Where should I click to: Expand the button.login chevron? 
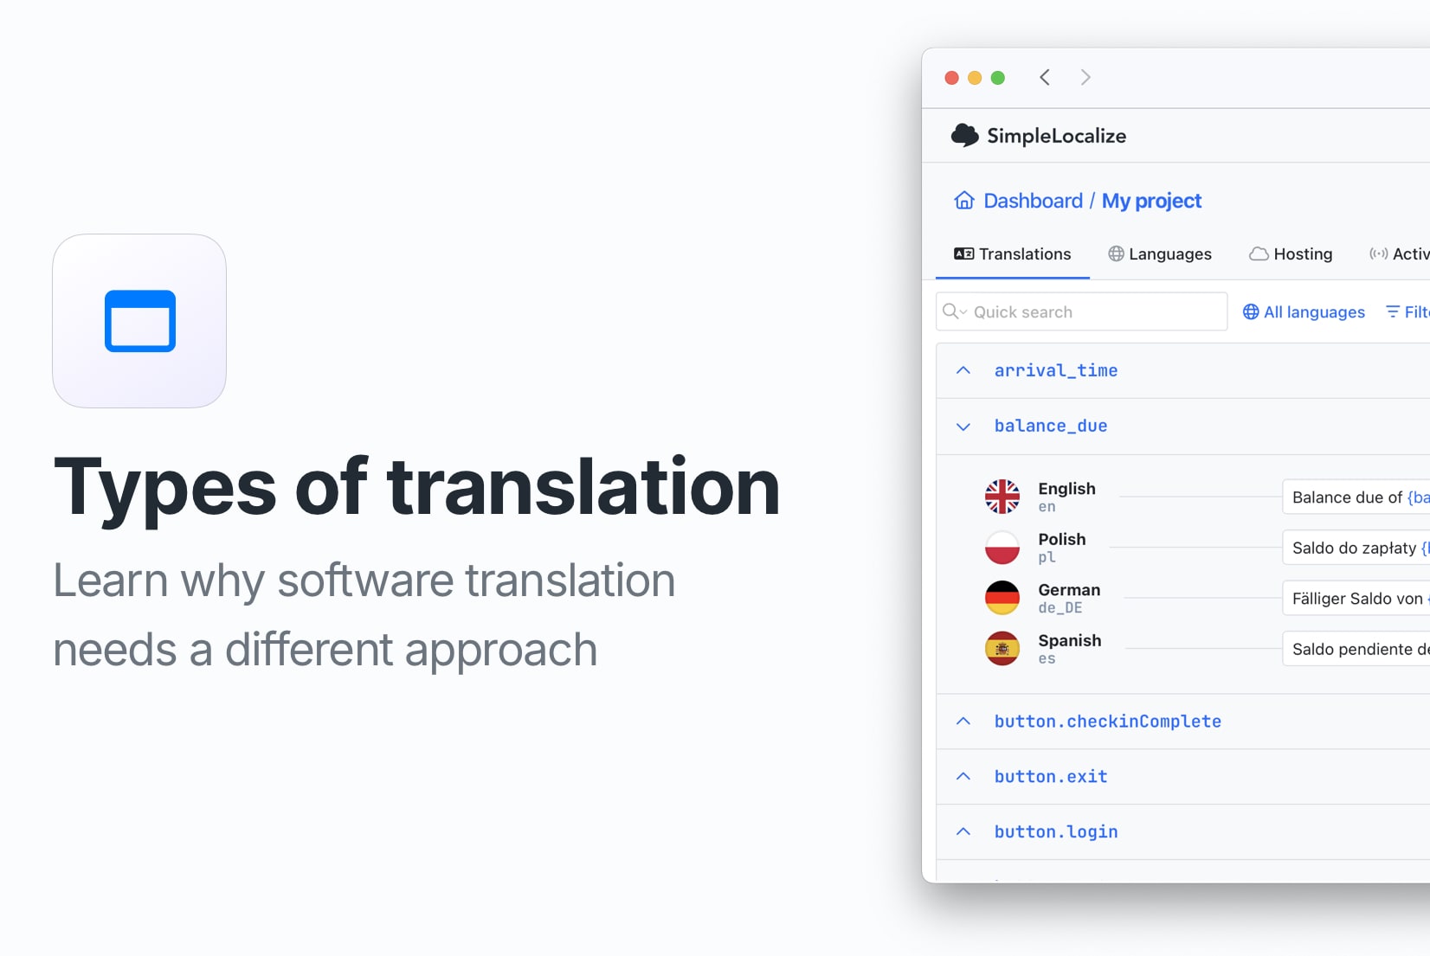[963, 831]
